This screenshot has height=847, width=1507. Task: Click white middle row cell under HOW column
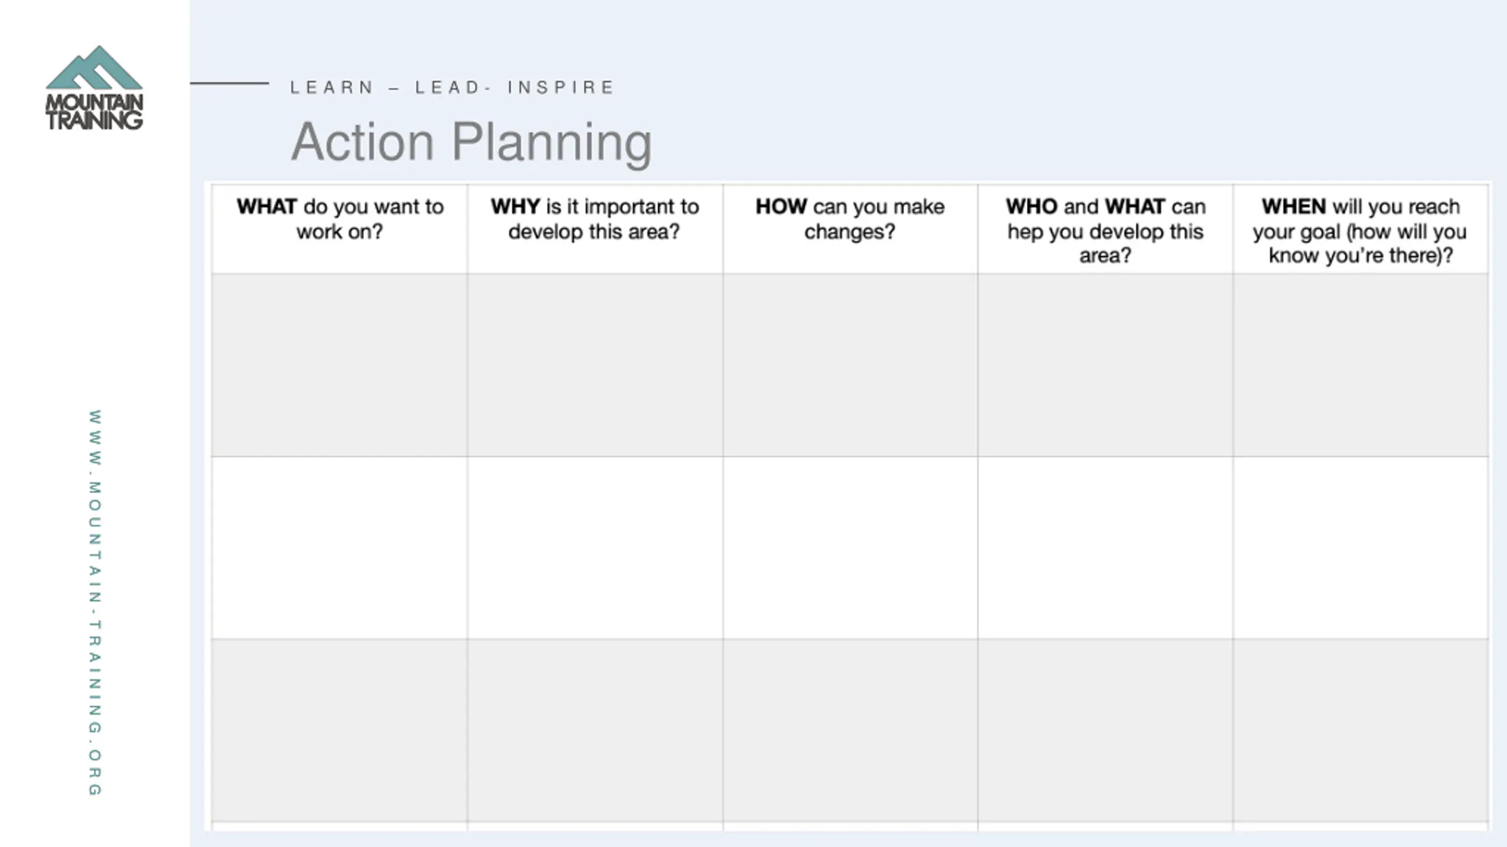coord(850,548)
